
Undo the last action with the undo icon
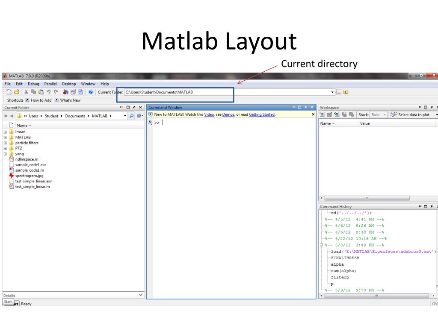click(48, 92)
